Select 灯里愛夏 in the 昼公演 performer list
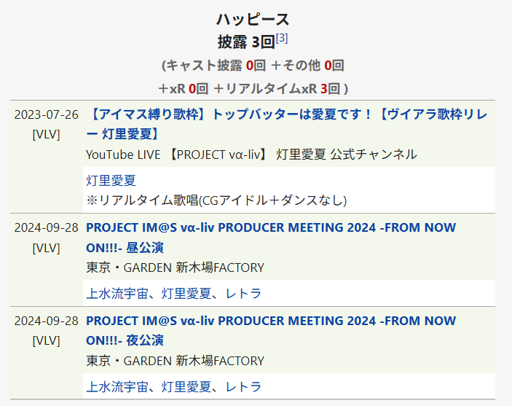The height and width of the screenshot is (406, 512). 186,293
